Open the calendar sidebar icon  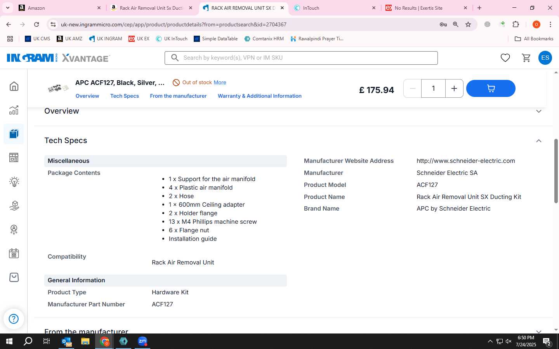(x=14, y=254)
